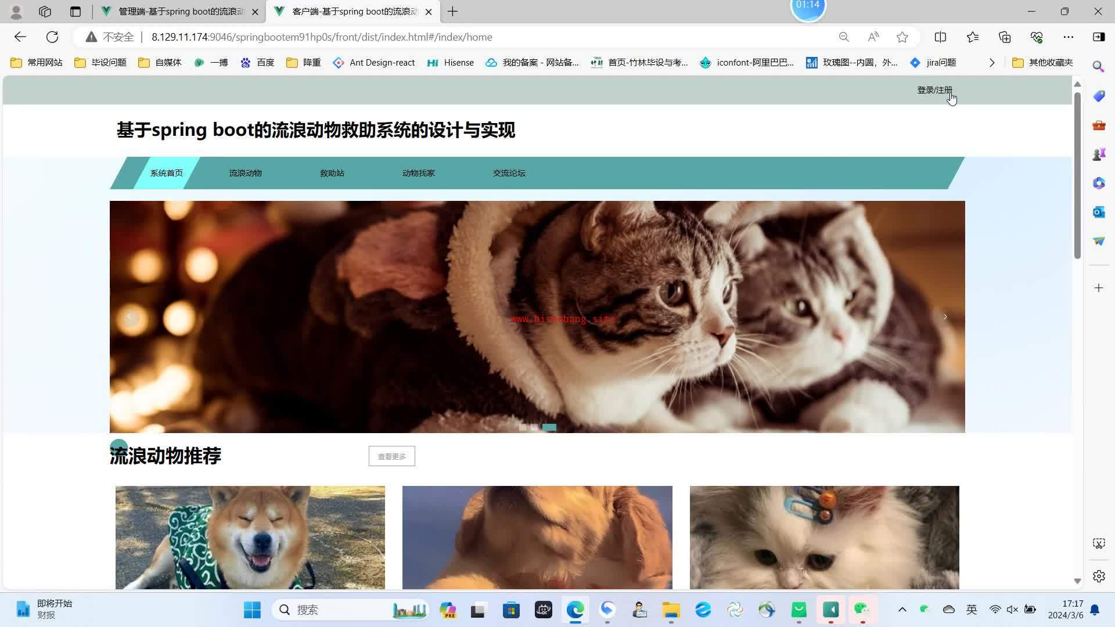
Task: Open the split screen icon
Action: 940,37
